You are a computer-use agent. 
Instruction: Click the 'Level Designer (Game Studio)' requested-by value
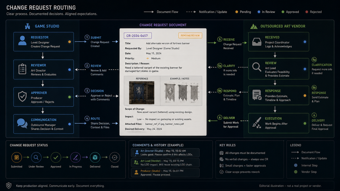[x=163, y=48]
